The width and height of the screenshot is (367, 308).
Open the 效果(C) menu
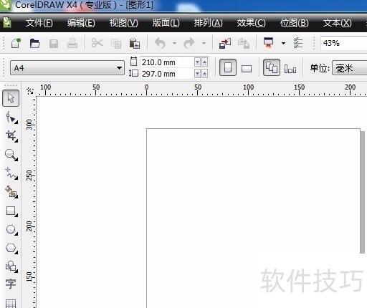(251, 23)
